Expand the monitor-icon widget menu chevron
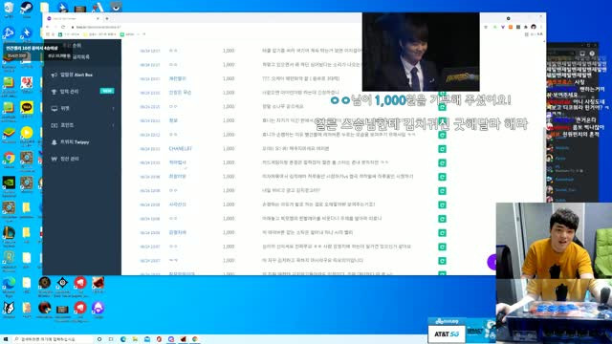 pyautogui.click(x=113, y=108)
